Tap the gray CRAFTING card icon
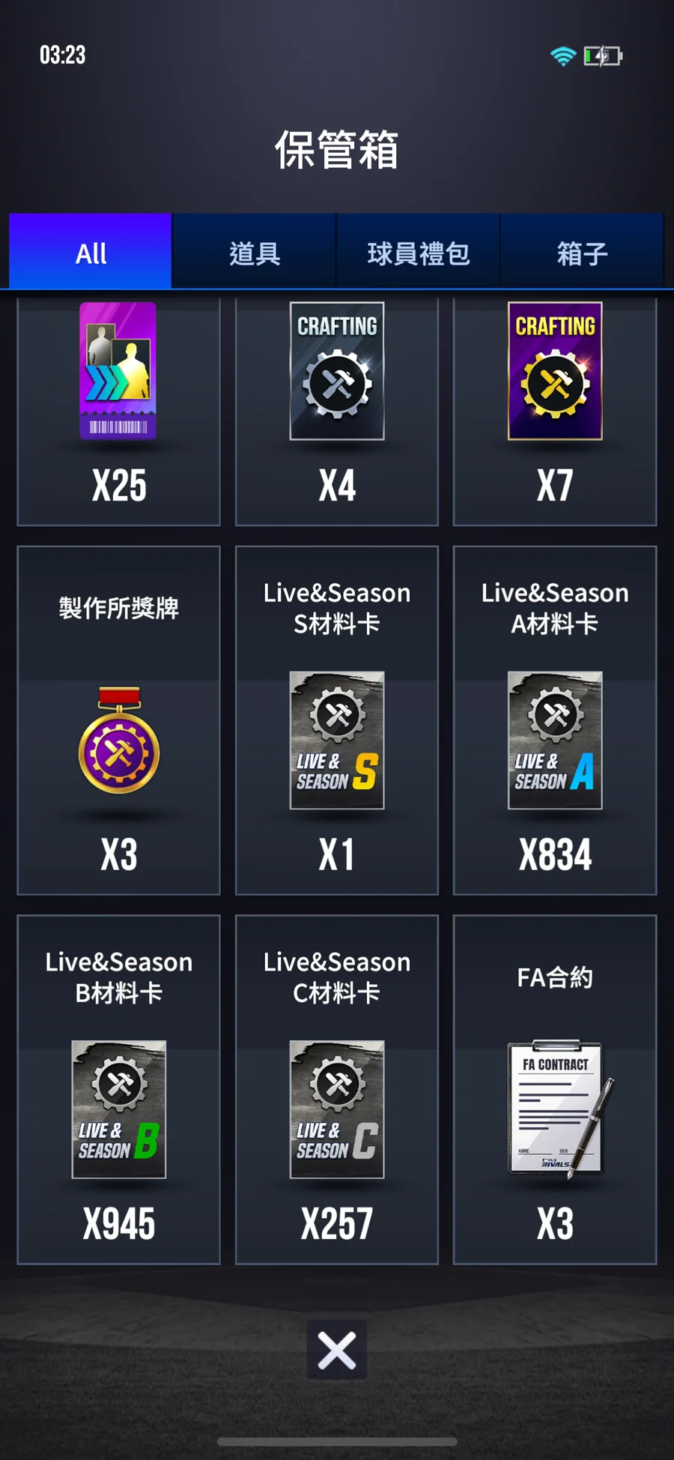Screen dimensions: 674x1460 click(337, 370)
